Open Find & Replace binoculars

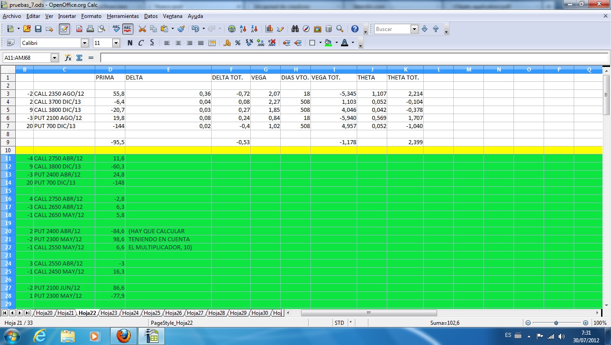point(295,29)
